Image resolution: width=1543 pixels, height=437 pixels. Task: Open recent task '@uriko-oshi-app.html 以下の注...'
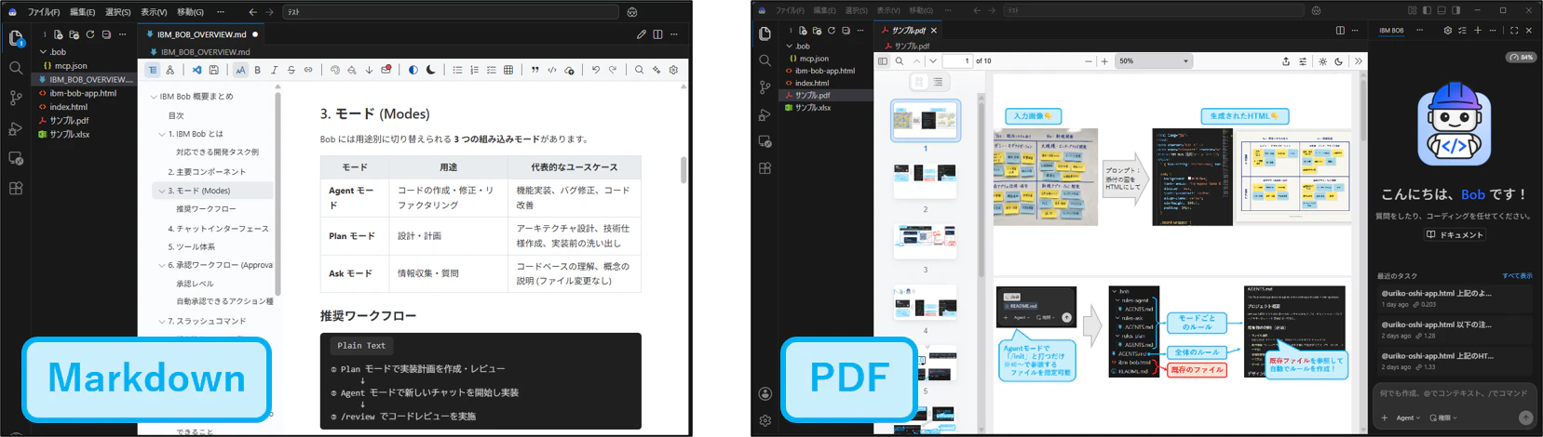pyautogui.click(x=1454, y=329)
